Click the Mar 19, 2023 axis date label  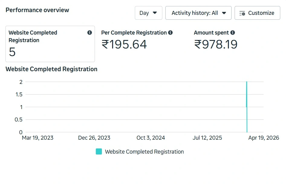37,138
